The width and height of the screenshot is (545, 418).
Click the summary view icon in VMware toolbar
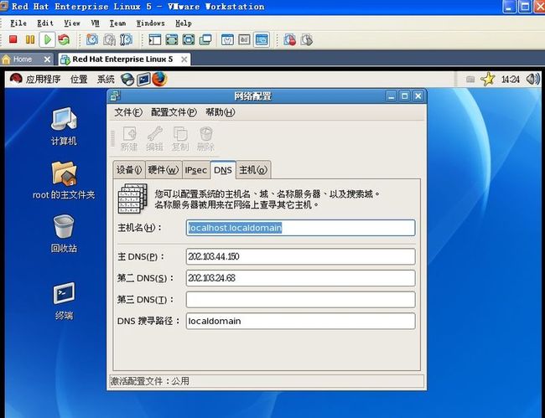228,39
